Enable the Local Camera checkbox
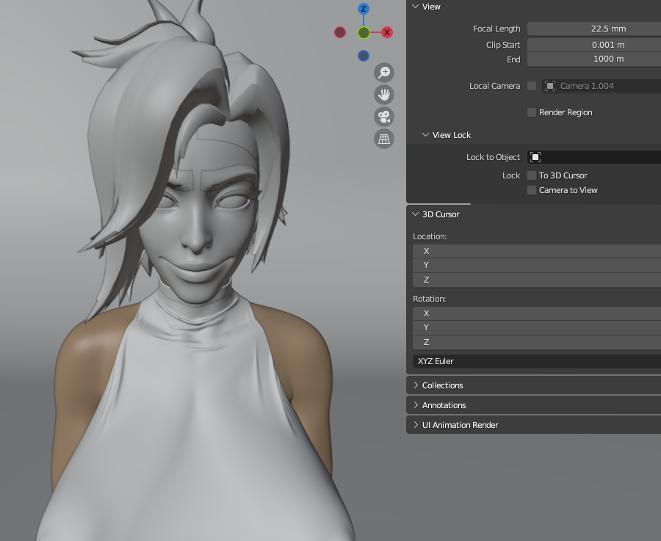 (532, 86)
